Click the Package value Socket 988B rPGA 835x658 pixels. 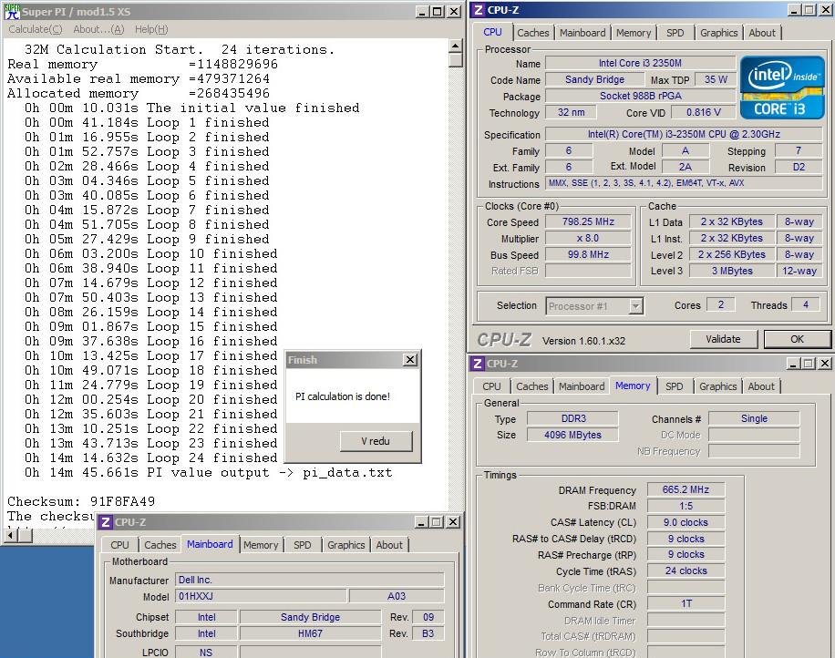point(640,97)
